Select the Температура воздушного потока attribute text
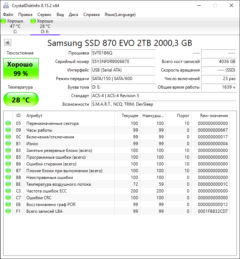This screenshot has width=240, height=259. tap(58, 184)
